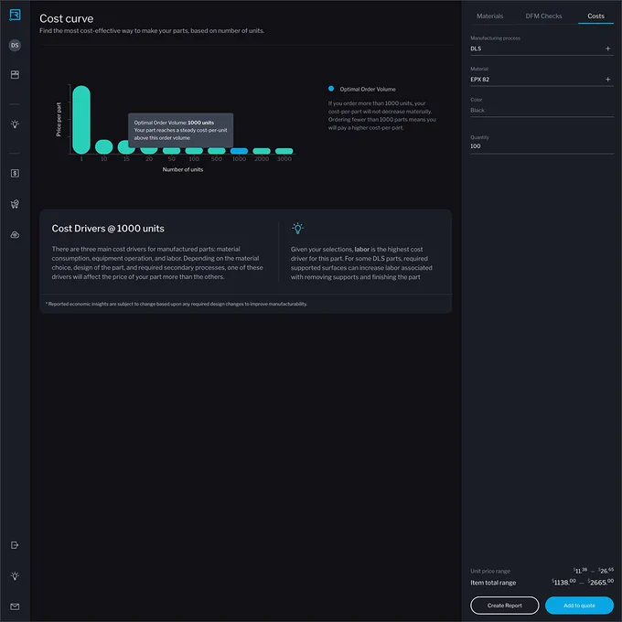This screenshot has height=622, width=622.
Task: Open the dollar costs sidebar icon
Action: pyautogui.click(x=15, y=174)
